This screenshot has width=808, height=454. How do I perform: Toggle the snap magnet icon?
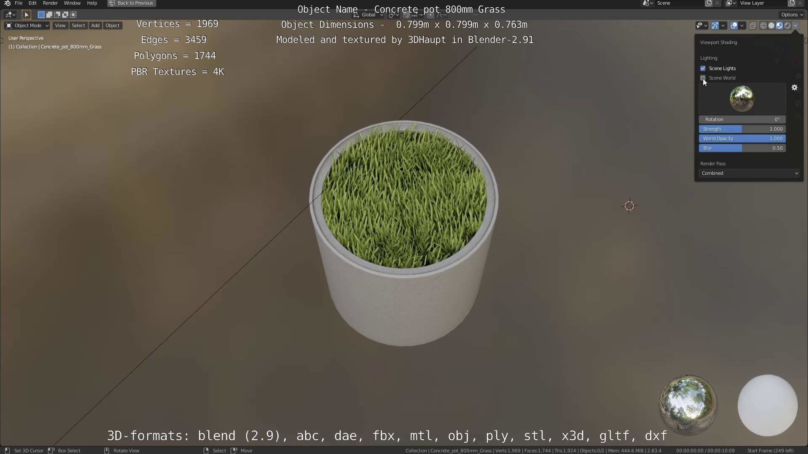407,15
